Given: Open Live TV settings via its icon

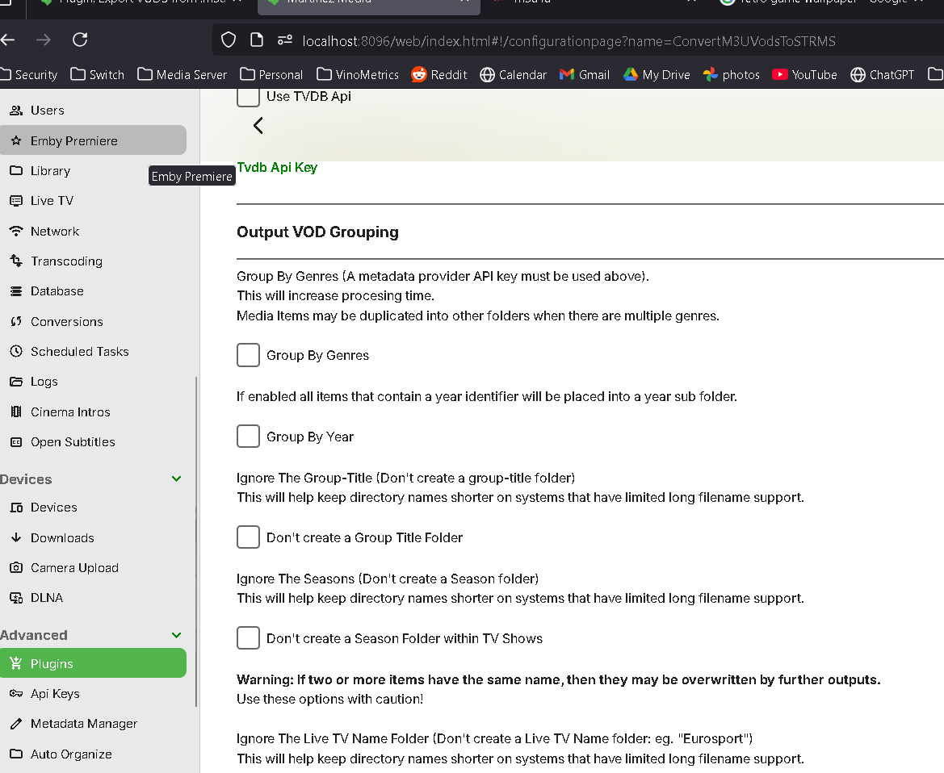Looking at the screenshot, I should 15,201.
